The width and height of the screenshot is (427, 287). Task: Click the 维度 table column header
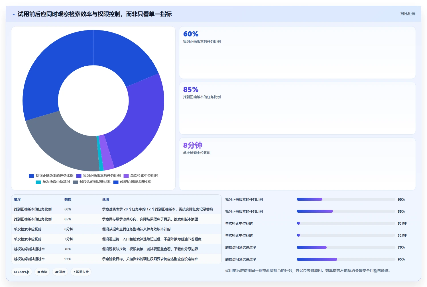(17, 200)
